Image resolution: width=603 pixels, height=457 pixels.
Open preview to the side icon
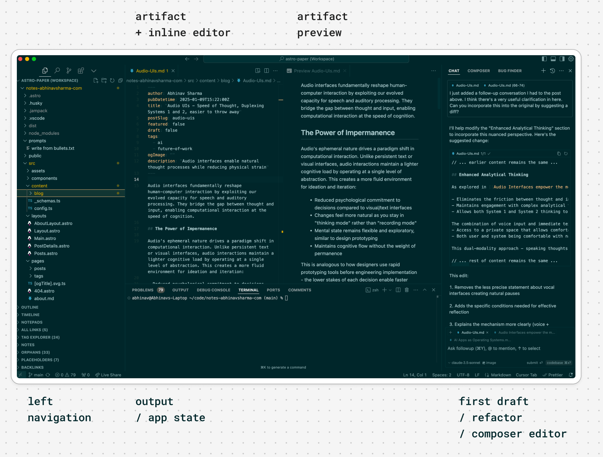point(258,71)
